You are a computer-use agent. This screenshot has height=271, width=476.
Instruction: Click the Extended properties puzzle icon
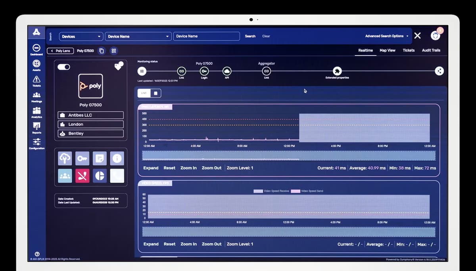pos(337,71)
